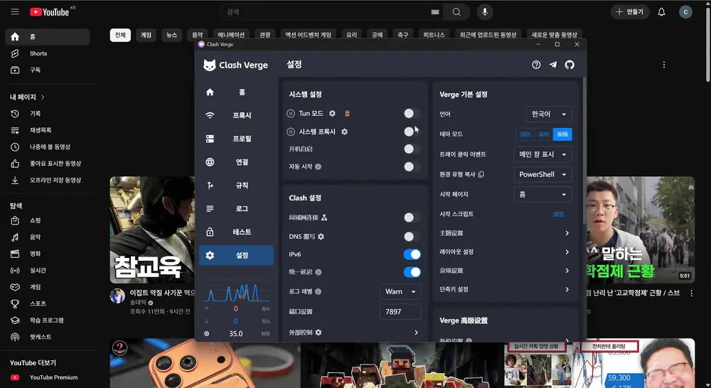Select the 系统 theme mode button
711x388 pixels.
[562, 134]
